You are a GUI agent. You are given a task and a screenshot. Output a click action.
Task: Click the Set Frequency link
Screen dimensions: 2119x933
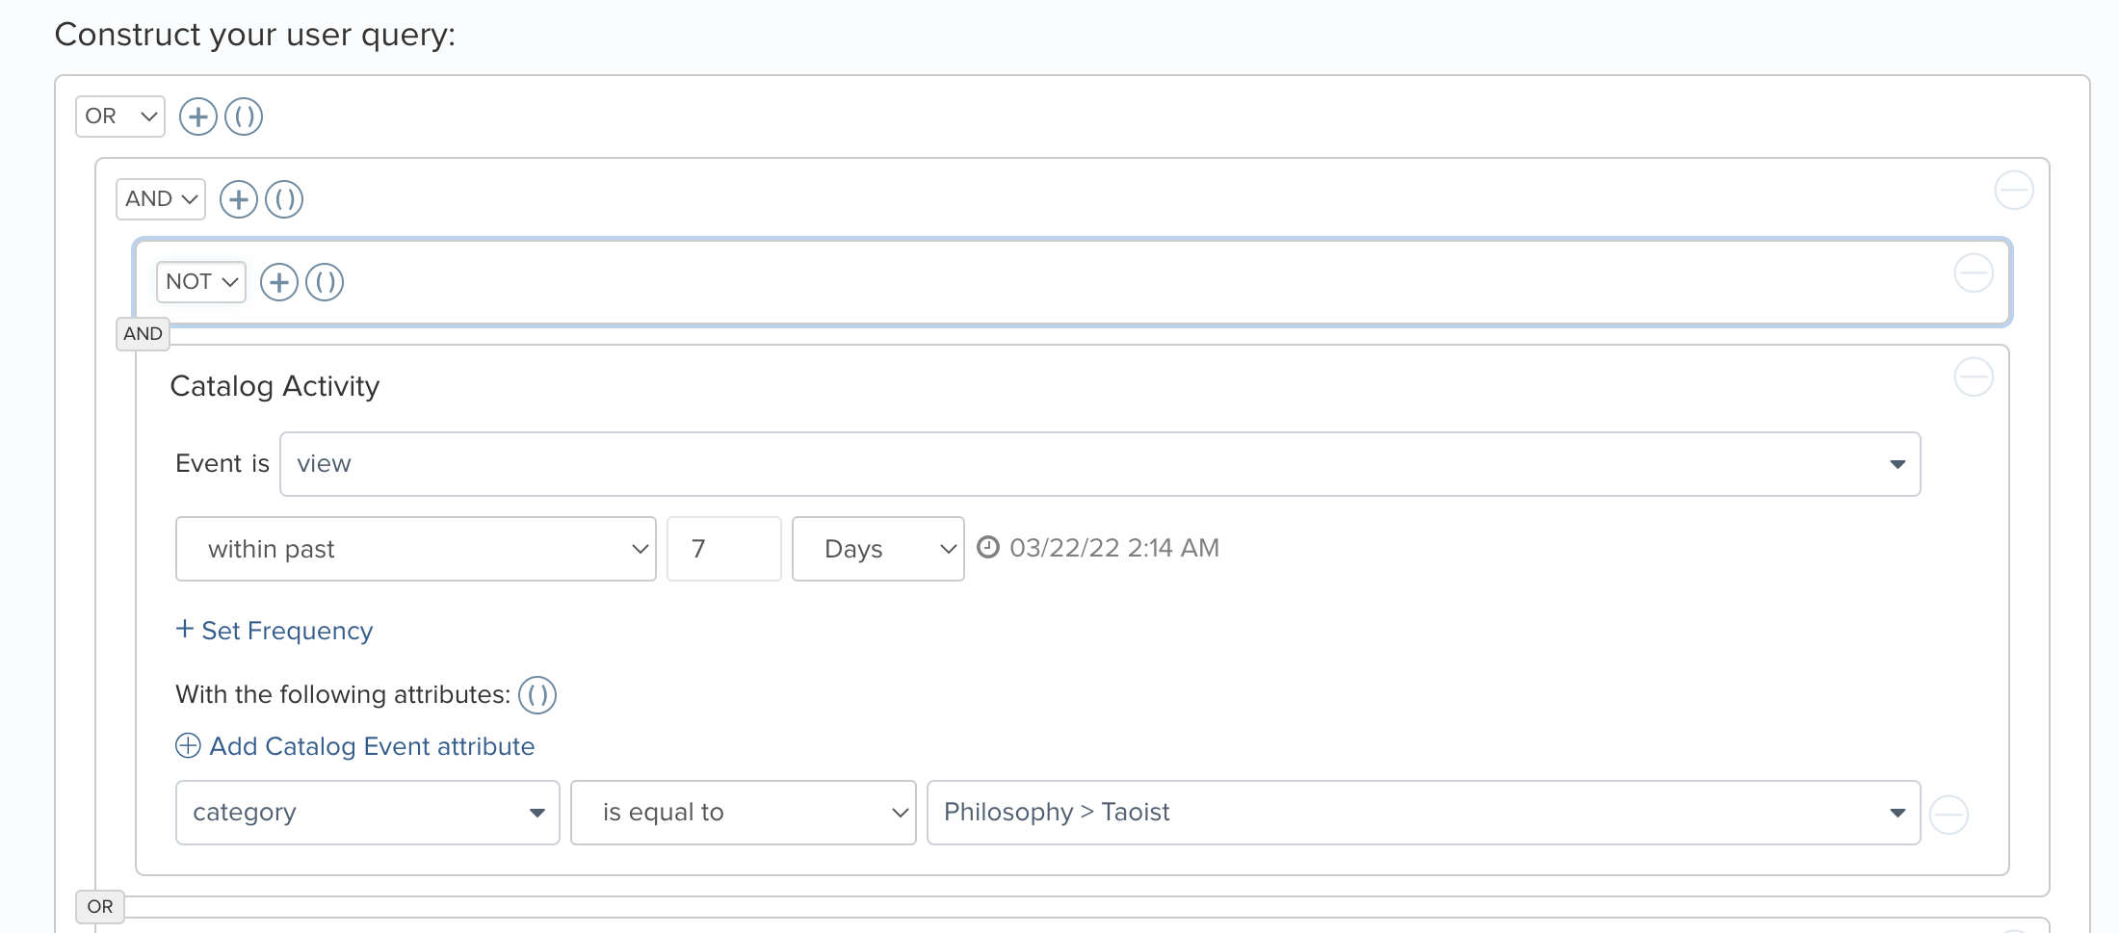(x=275, y=631)
